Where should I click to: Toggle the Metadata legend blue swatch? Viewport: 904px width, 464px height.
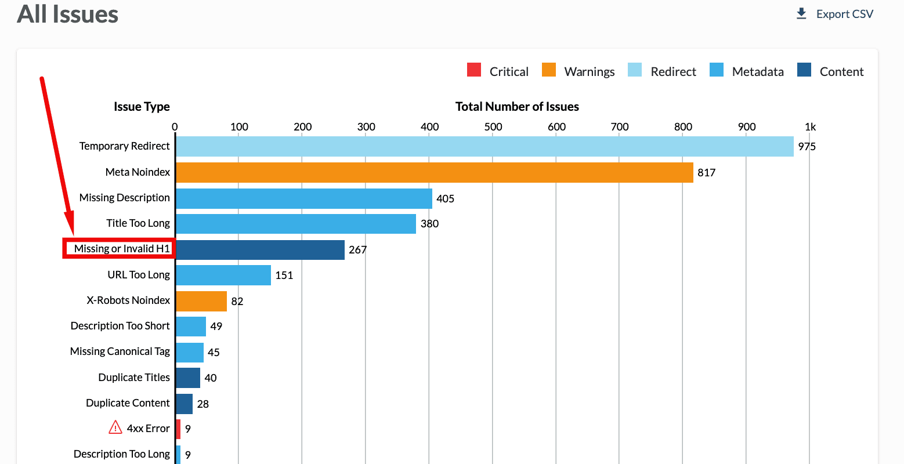717,70
